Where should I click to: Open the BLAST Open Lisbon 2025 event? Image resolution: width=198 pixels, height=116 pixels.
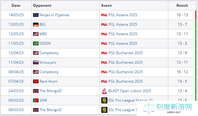tap(130, 91)
